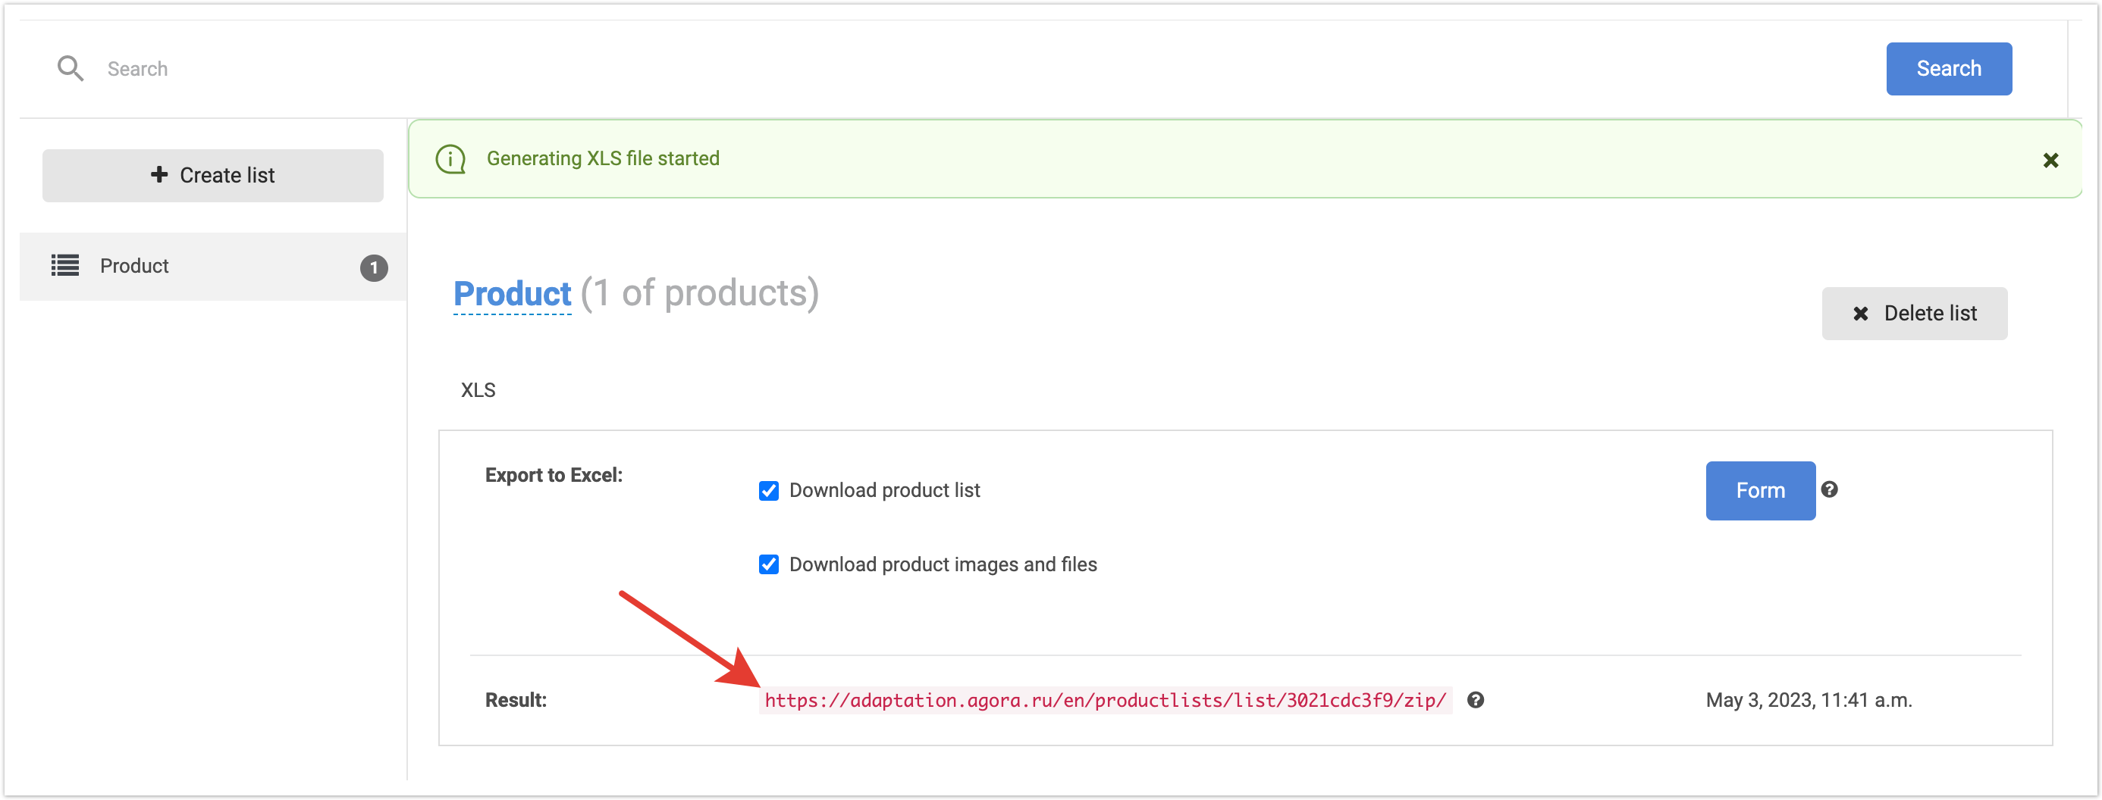The height and width of the screenshot is (800, 2102).
Task: Dismiss the Generating XLS file notification
Action: click(2050, 161)
